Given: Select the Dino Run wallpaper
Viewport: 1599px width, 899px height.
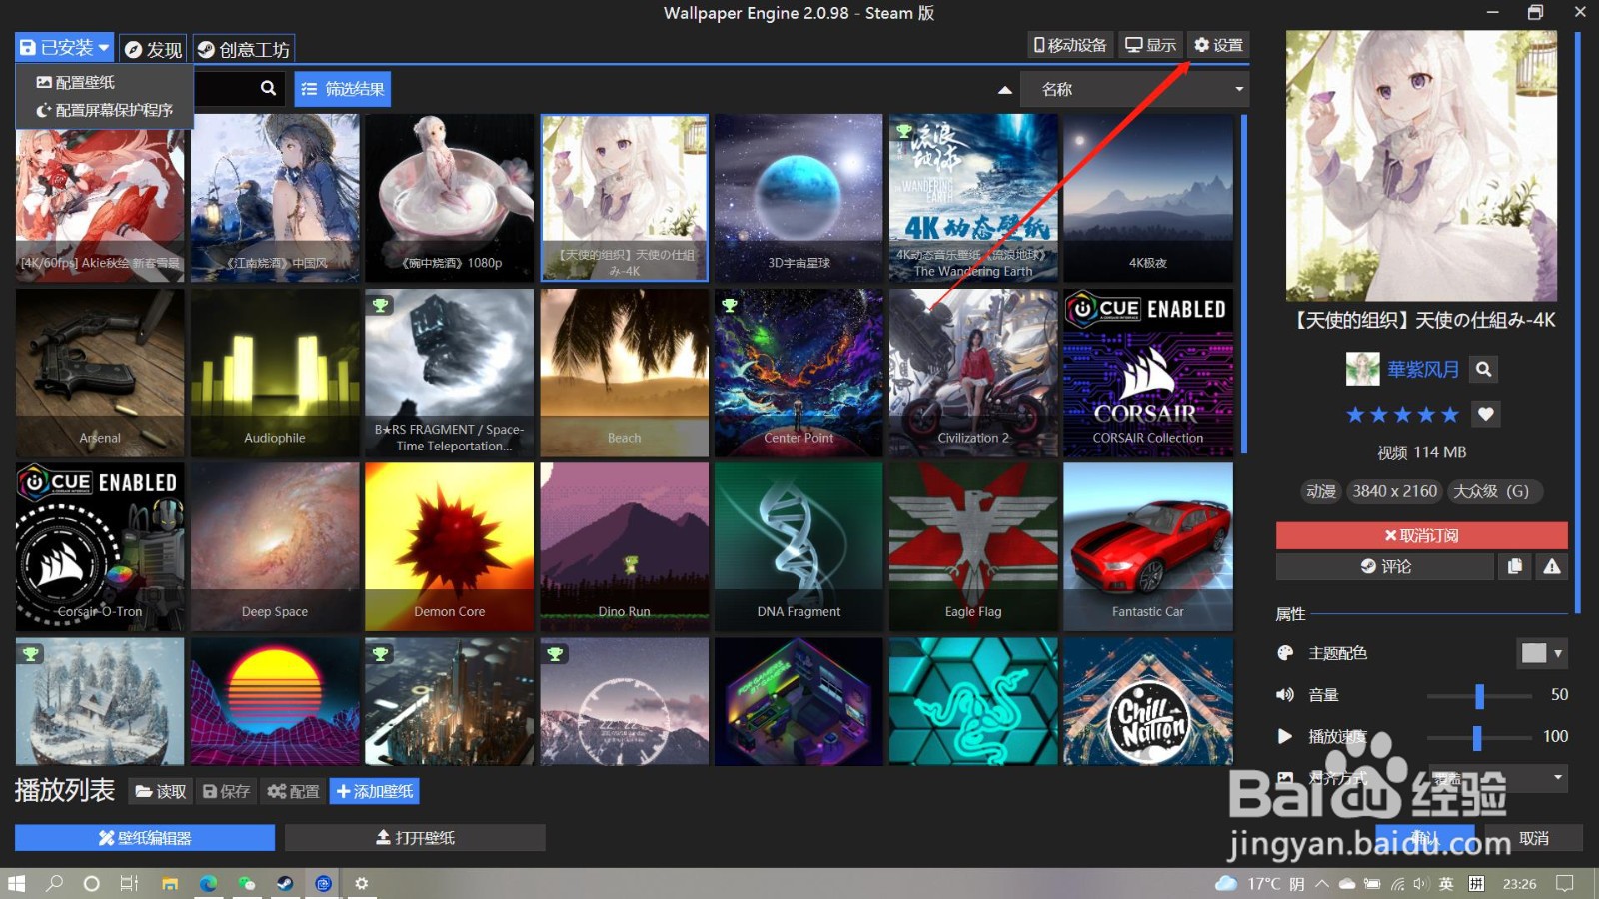Looking at the screenshot, I should tap(624, 546).
